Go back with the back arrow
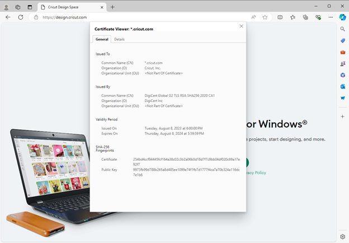This screenshot has height=243, width=349. 8,17
